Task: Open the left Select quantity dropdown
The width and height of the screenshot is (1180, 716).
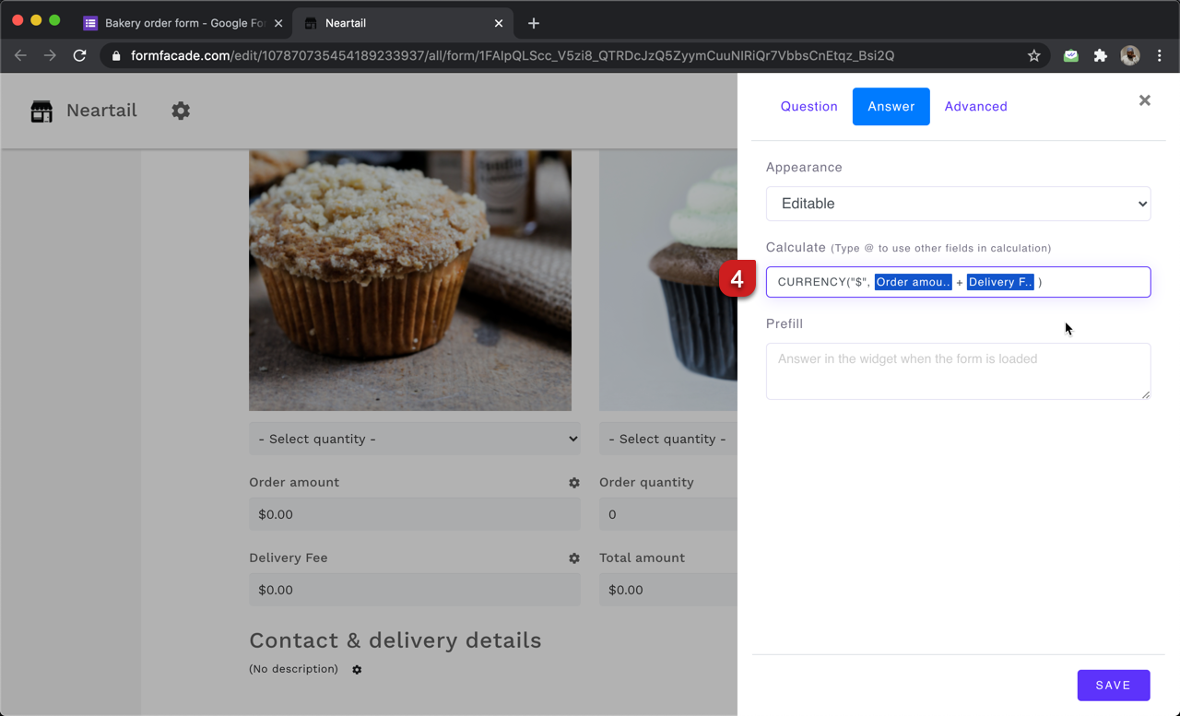Action: point(414,439)
